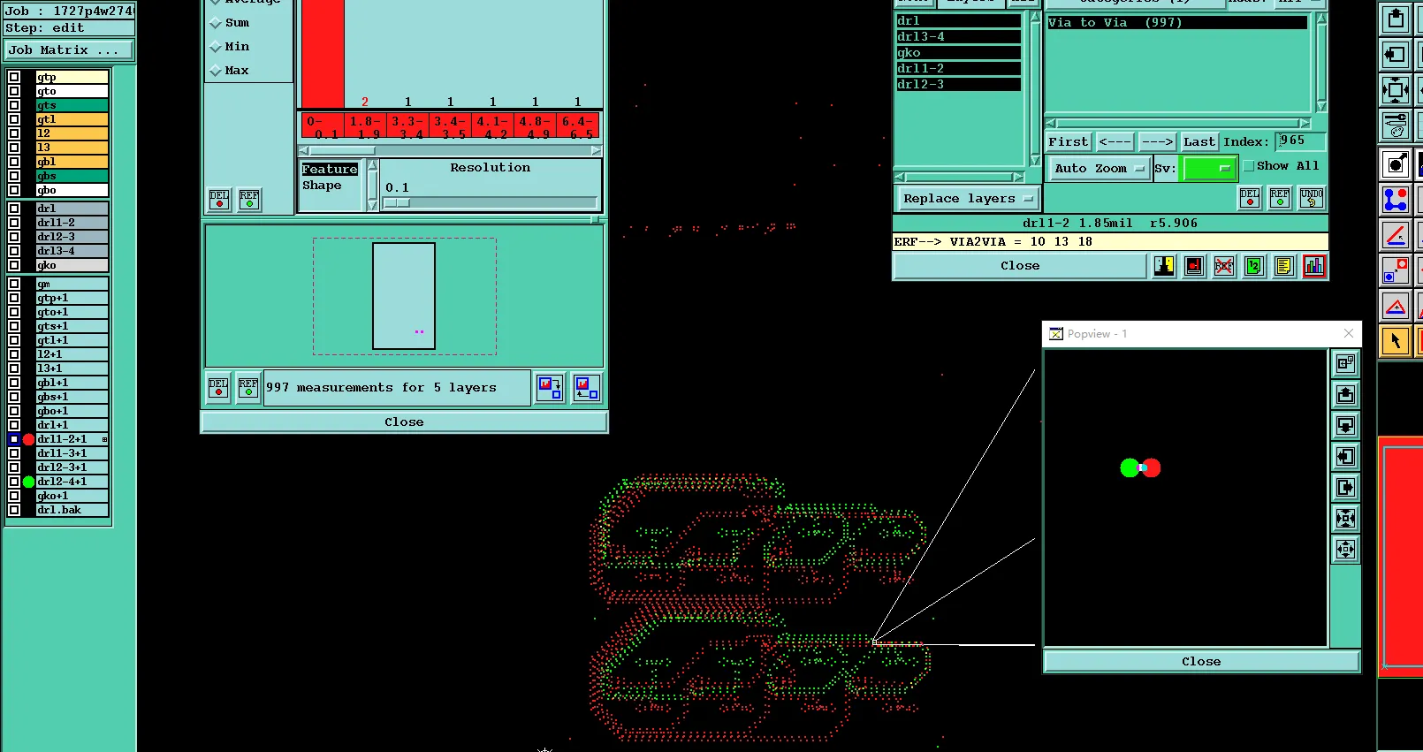Click the '1.8-1.9' red histogram range cell

(x=365, y=126)
